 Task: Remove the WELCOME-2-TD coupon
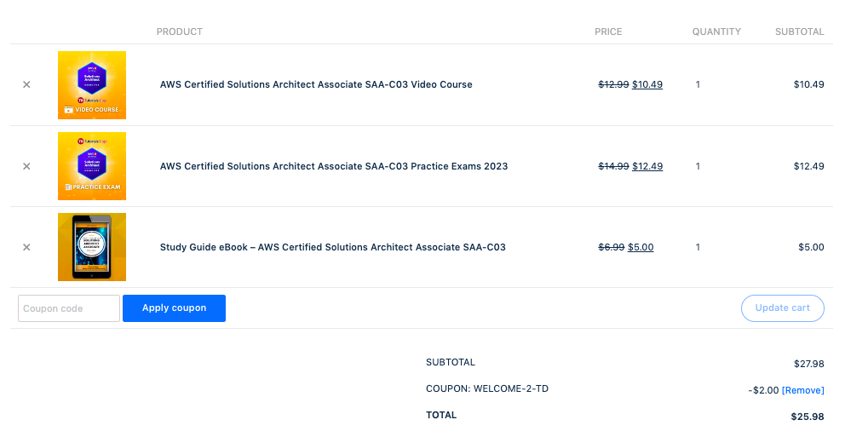coord(802,390)
